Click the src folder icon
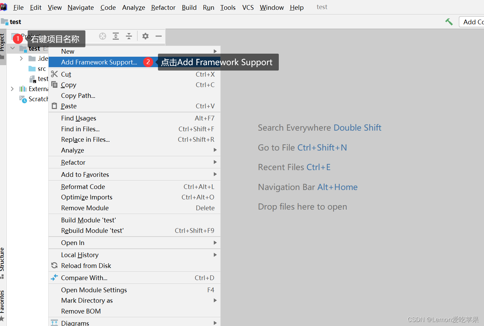The height and width of the screenshot is (326, 484). pyautogui.click(x=32, y=69)
